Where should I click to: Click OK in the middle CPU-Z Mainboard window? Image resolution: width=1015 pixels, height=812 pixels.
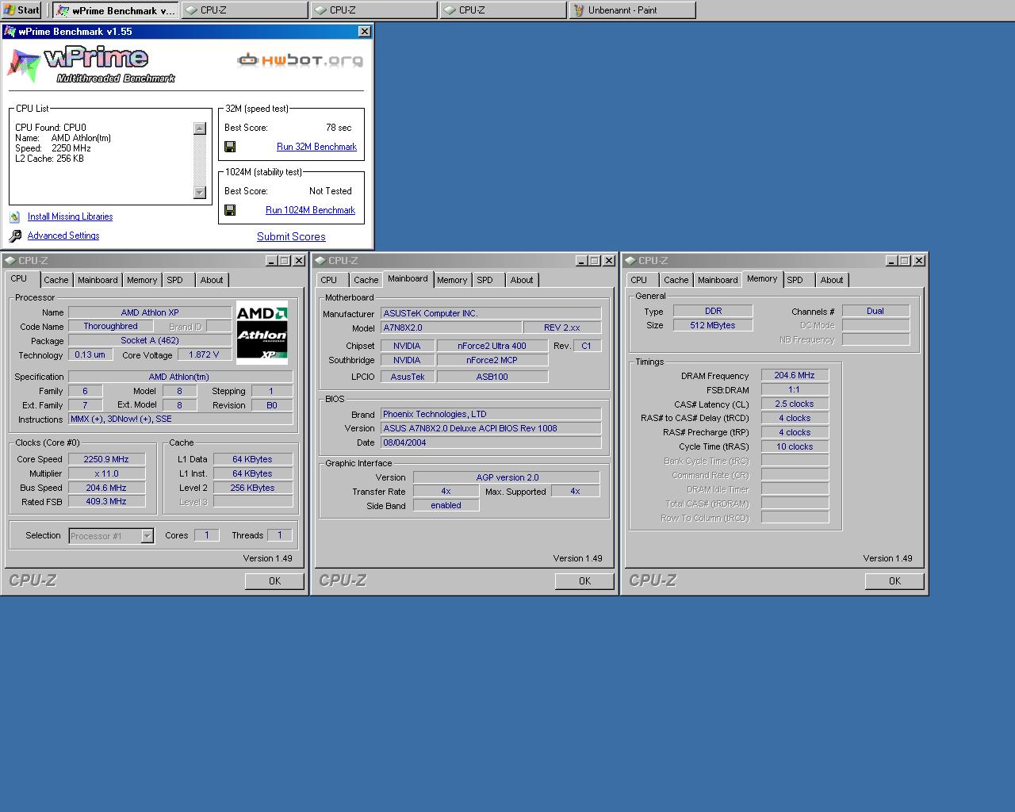click(x=584, y=581)
